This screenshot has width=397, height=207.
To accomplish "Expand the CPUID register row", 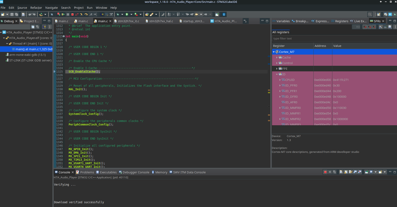I will (x=280, y=80).
